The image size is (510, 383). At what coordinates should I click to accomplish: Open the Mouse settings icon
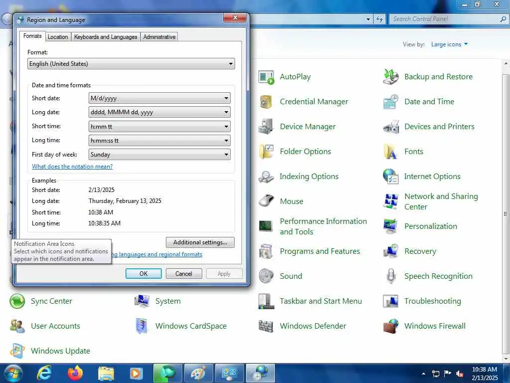[266, 201]
